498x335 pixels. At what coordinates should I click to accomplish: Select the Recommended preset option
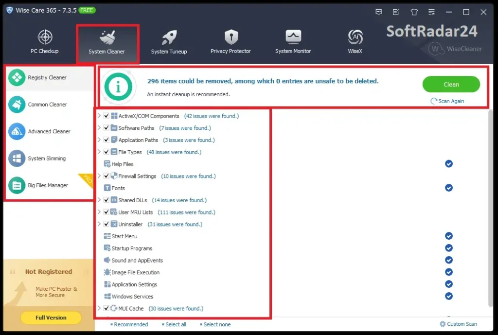click(x=130, y=324)
